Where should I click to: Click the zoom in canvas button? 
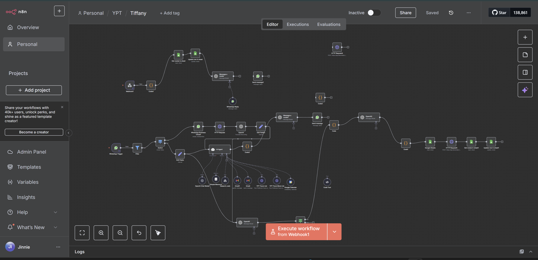click(101, 233)
